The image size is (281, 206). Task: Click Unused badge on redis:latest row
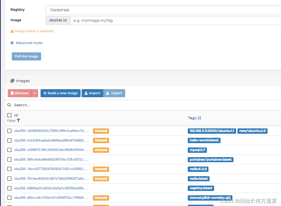[x=101, y=179]
